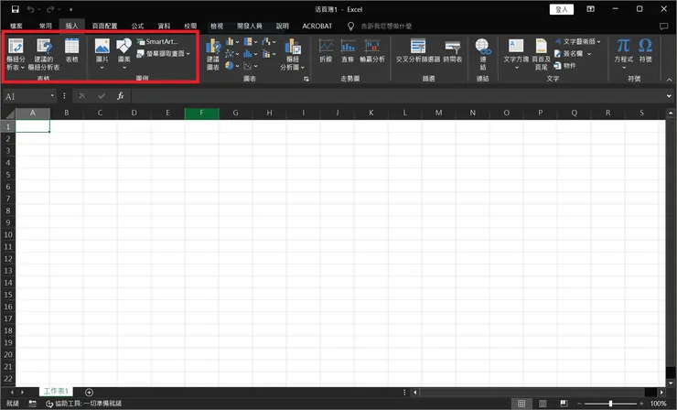
Task: Open the pie chart dropdown
Action: pyautogui.click(x=232, y=66)
